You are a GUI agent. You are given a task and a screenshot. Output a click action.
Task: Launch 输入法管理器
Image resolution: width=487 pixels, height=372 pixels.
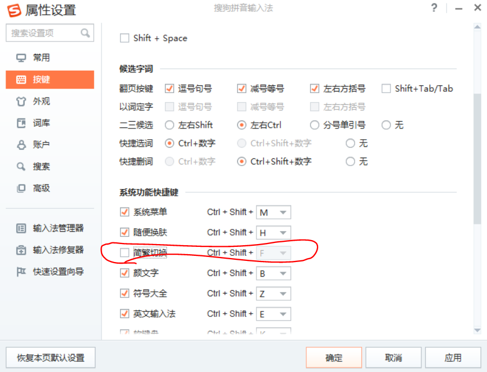(x=50, y=228)
